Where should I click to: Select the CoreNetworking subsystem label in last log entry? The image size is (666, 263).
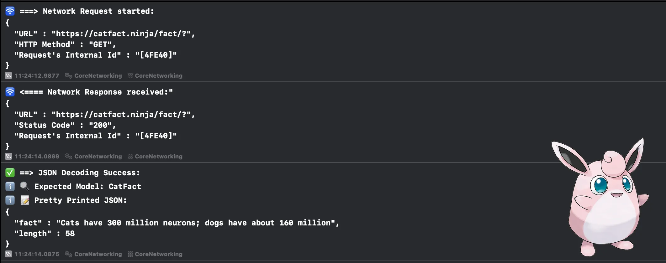click(x=98, y=254)
